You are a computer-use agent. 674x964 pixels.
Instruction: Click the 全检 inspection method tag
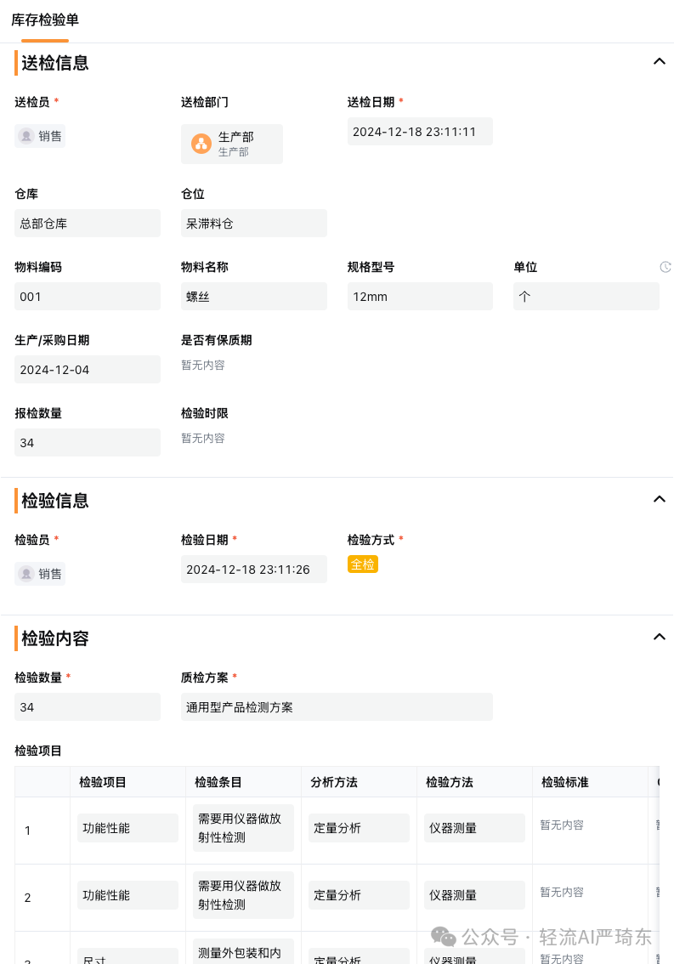click(363, 564)
